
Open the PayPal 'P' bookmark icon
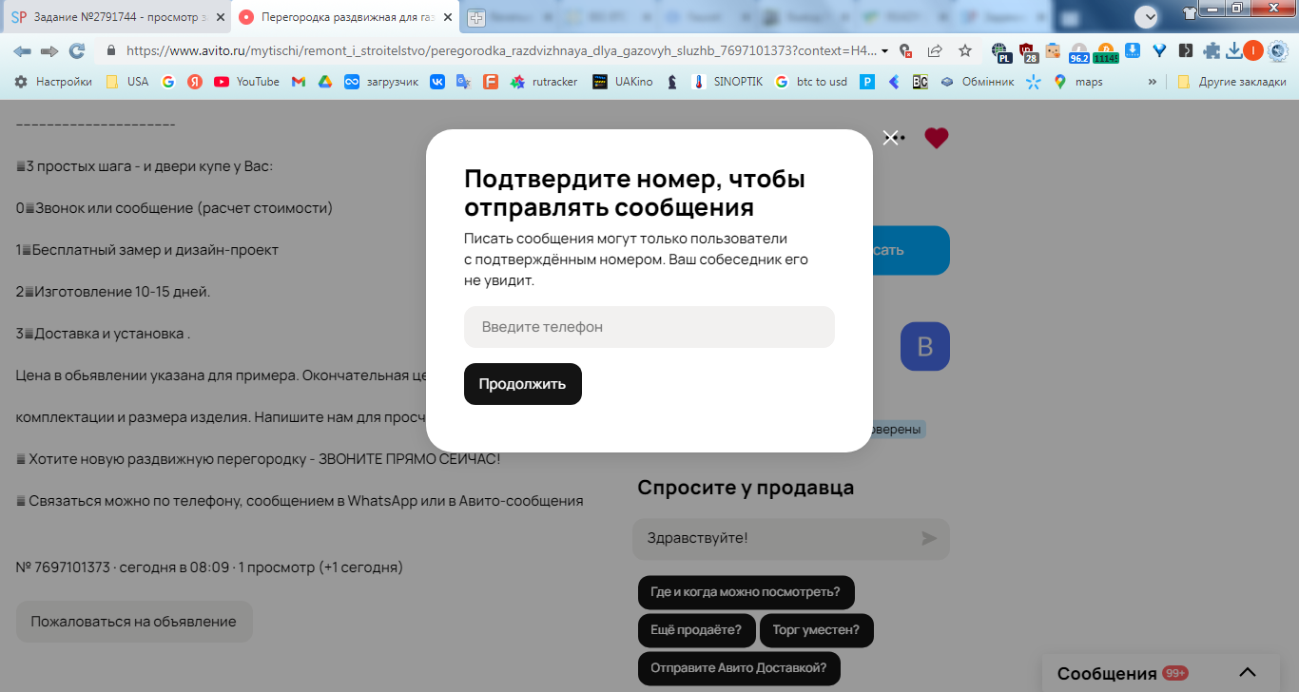[867, 82]
